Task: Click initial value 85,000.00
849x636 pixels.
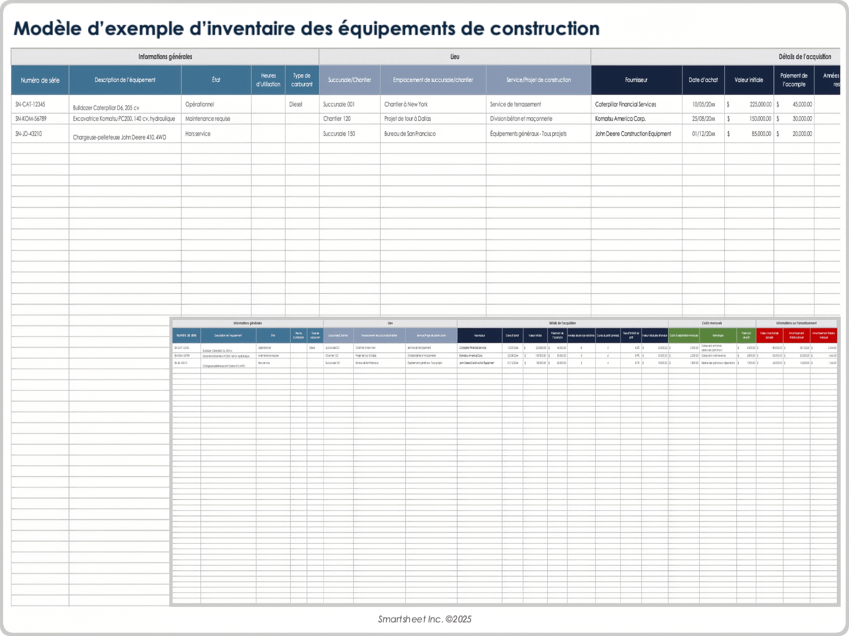Action: (x=749, y=134)
